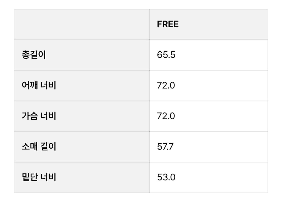282x205 pixels.
Task: Click 너비 in the 어깨 너비 row
Action: coord(48,85)
